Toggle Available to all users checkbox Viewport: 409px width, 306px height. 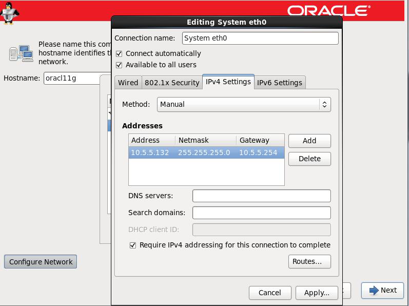tap(119, 65)
